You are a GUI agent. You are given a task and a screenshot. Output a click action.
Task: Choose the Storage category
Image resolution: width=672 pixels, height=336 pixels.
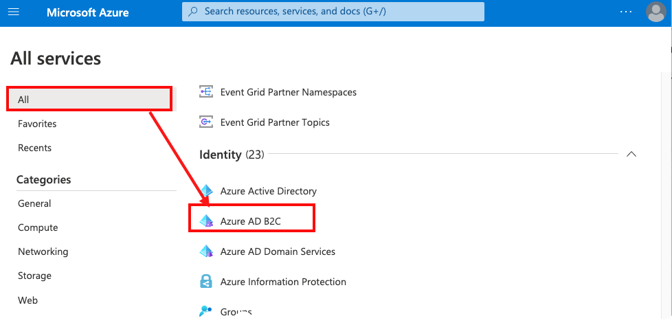tap(34, 276)
